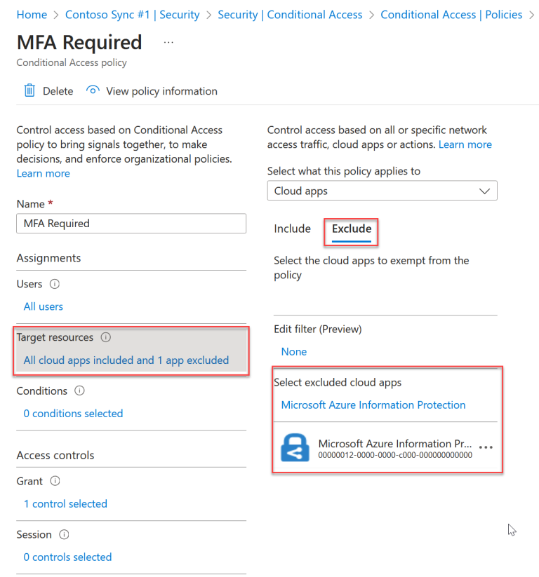Image resolution: width=539 pixels, height=577 pixels.
Task: Click the Target resources info icon
Action: pos(105,337)
